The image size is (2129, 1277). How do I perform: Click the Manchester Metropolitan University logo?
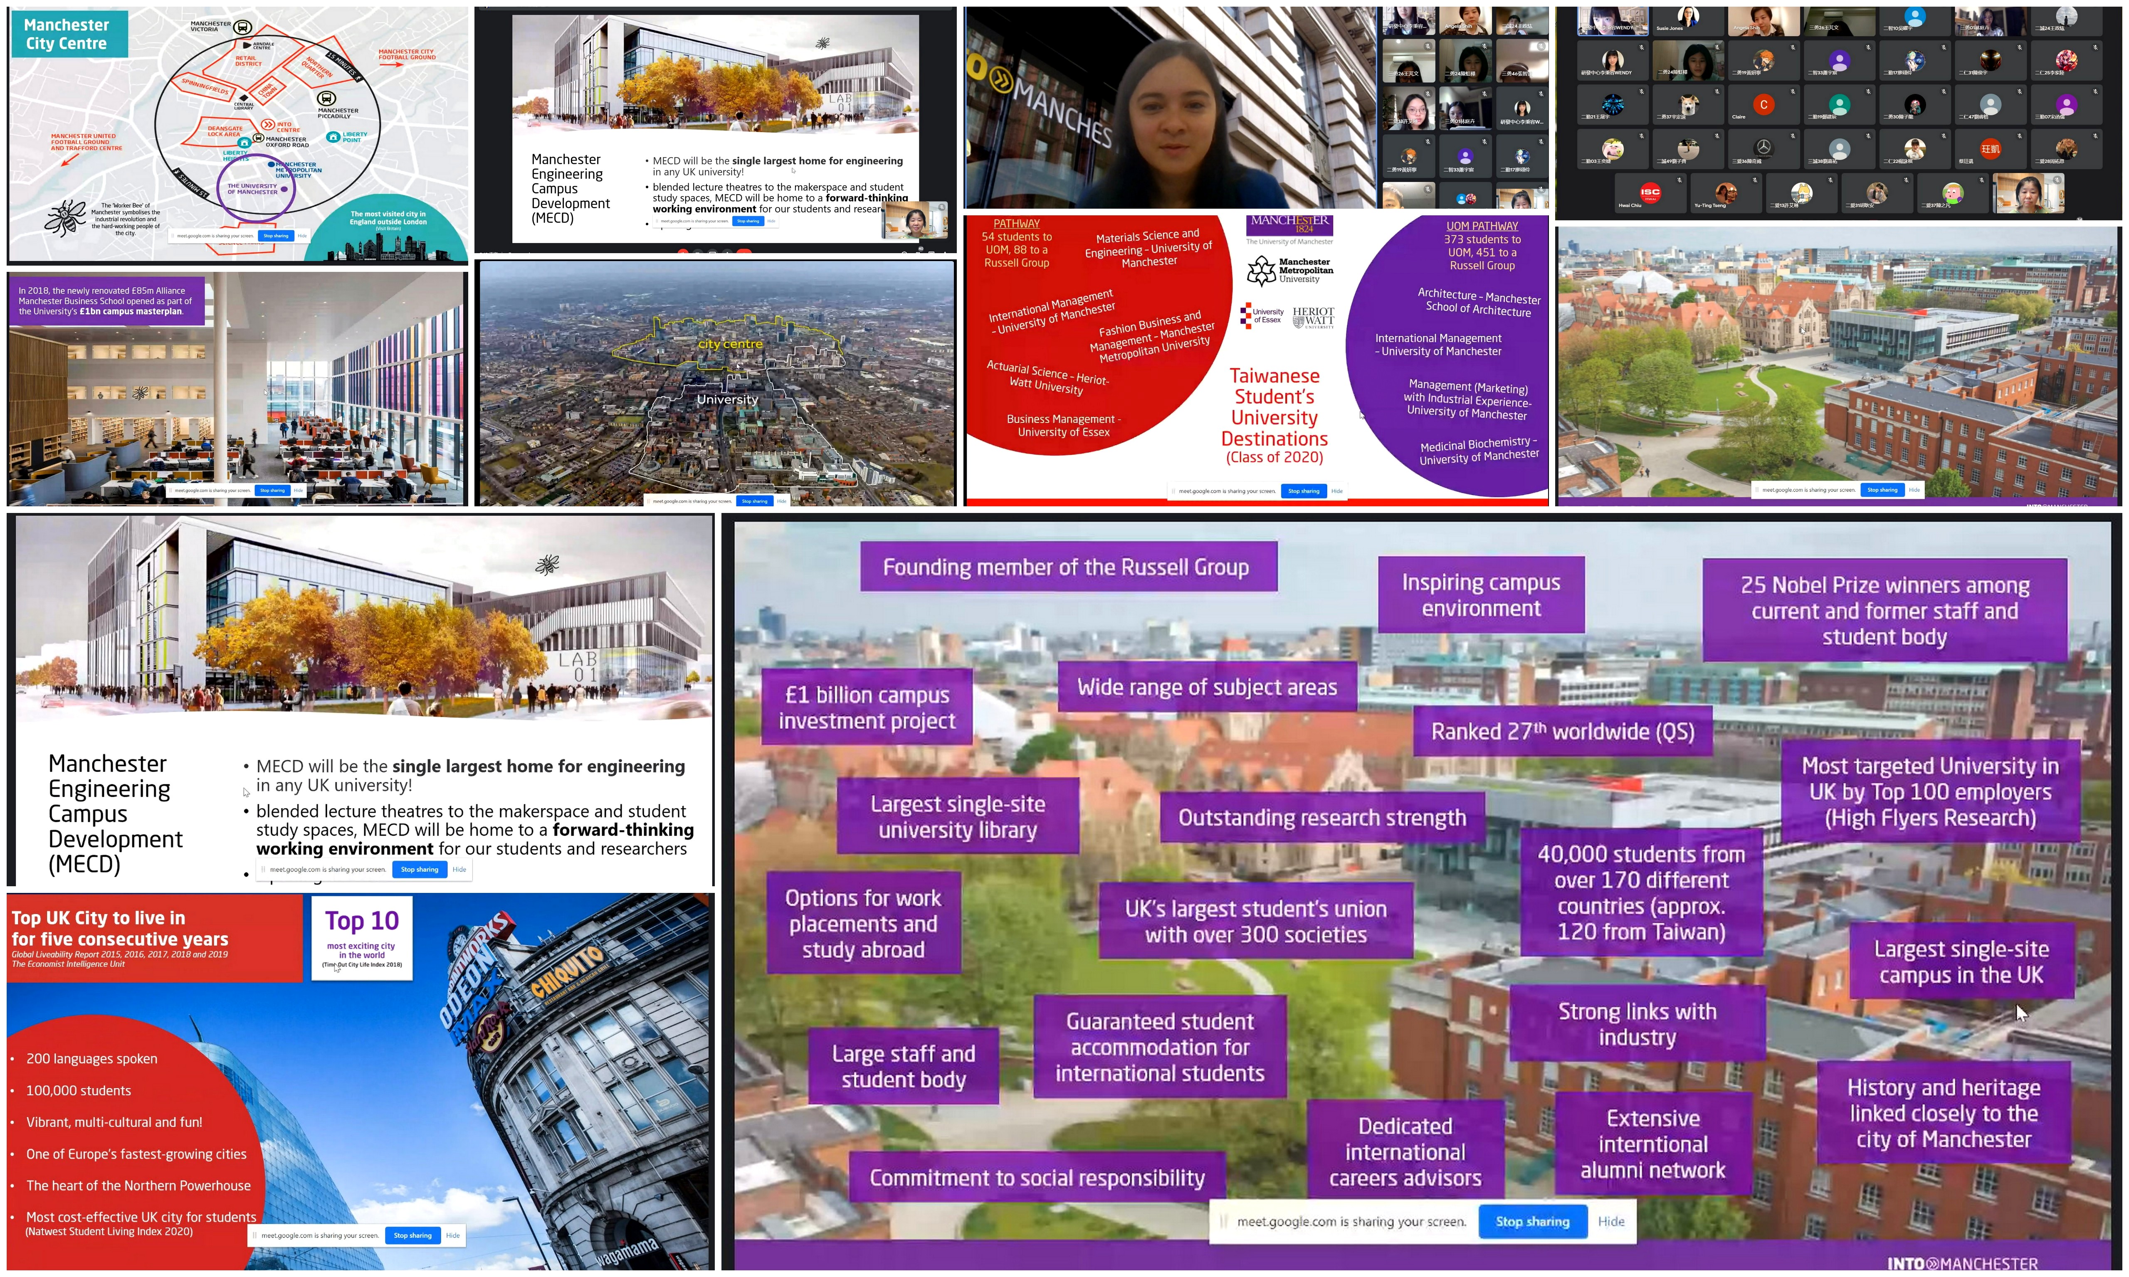click(x=1290, y=270)
